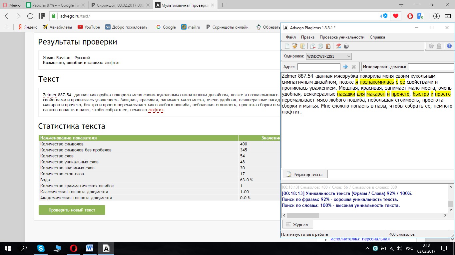Viewport: 455px width, 255px height.
Task: Click the yin-yang icon in Plagiatus toolbar
Action: [346, 46]
